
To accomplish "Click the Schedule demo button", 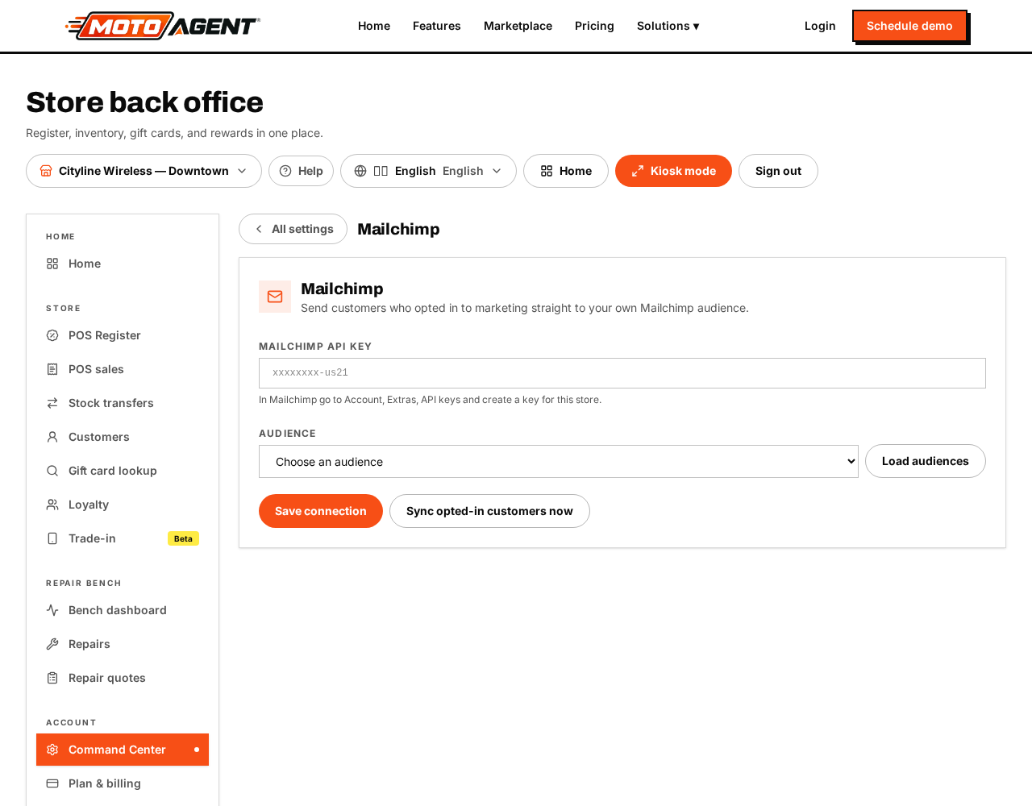I will pos(909,26).
